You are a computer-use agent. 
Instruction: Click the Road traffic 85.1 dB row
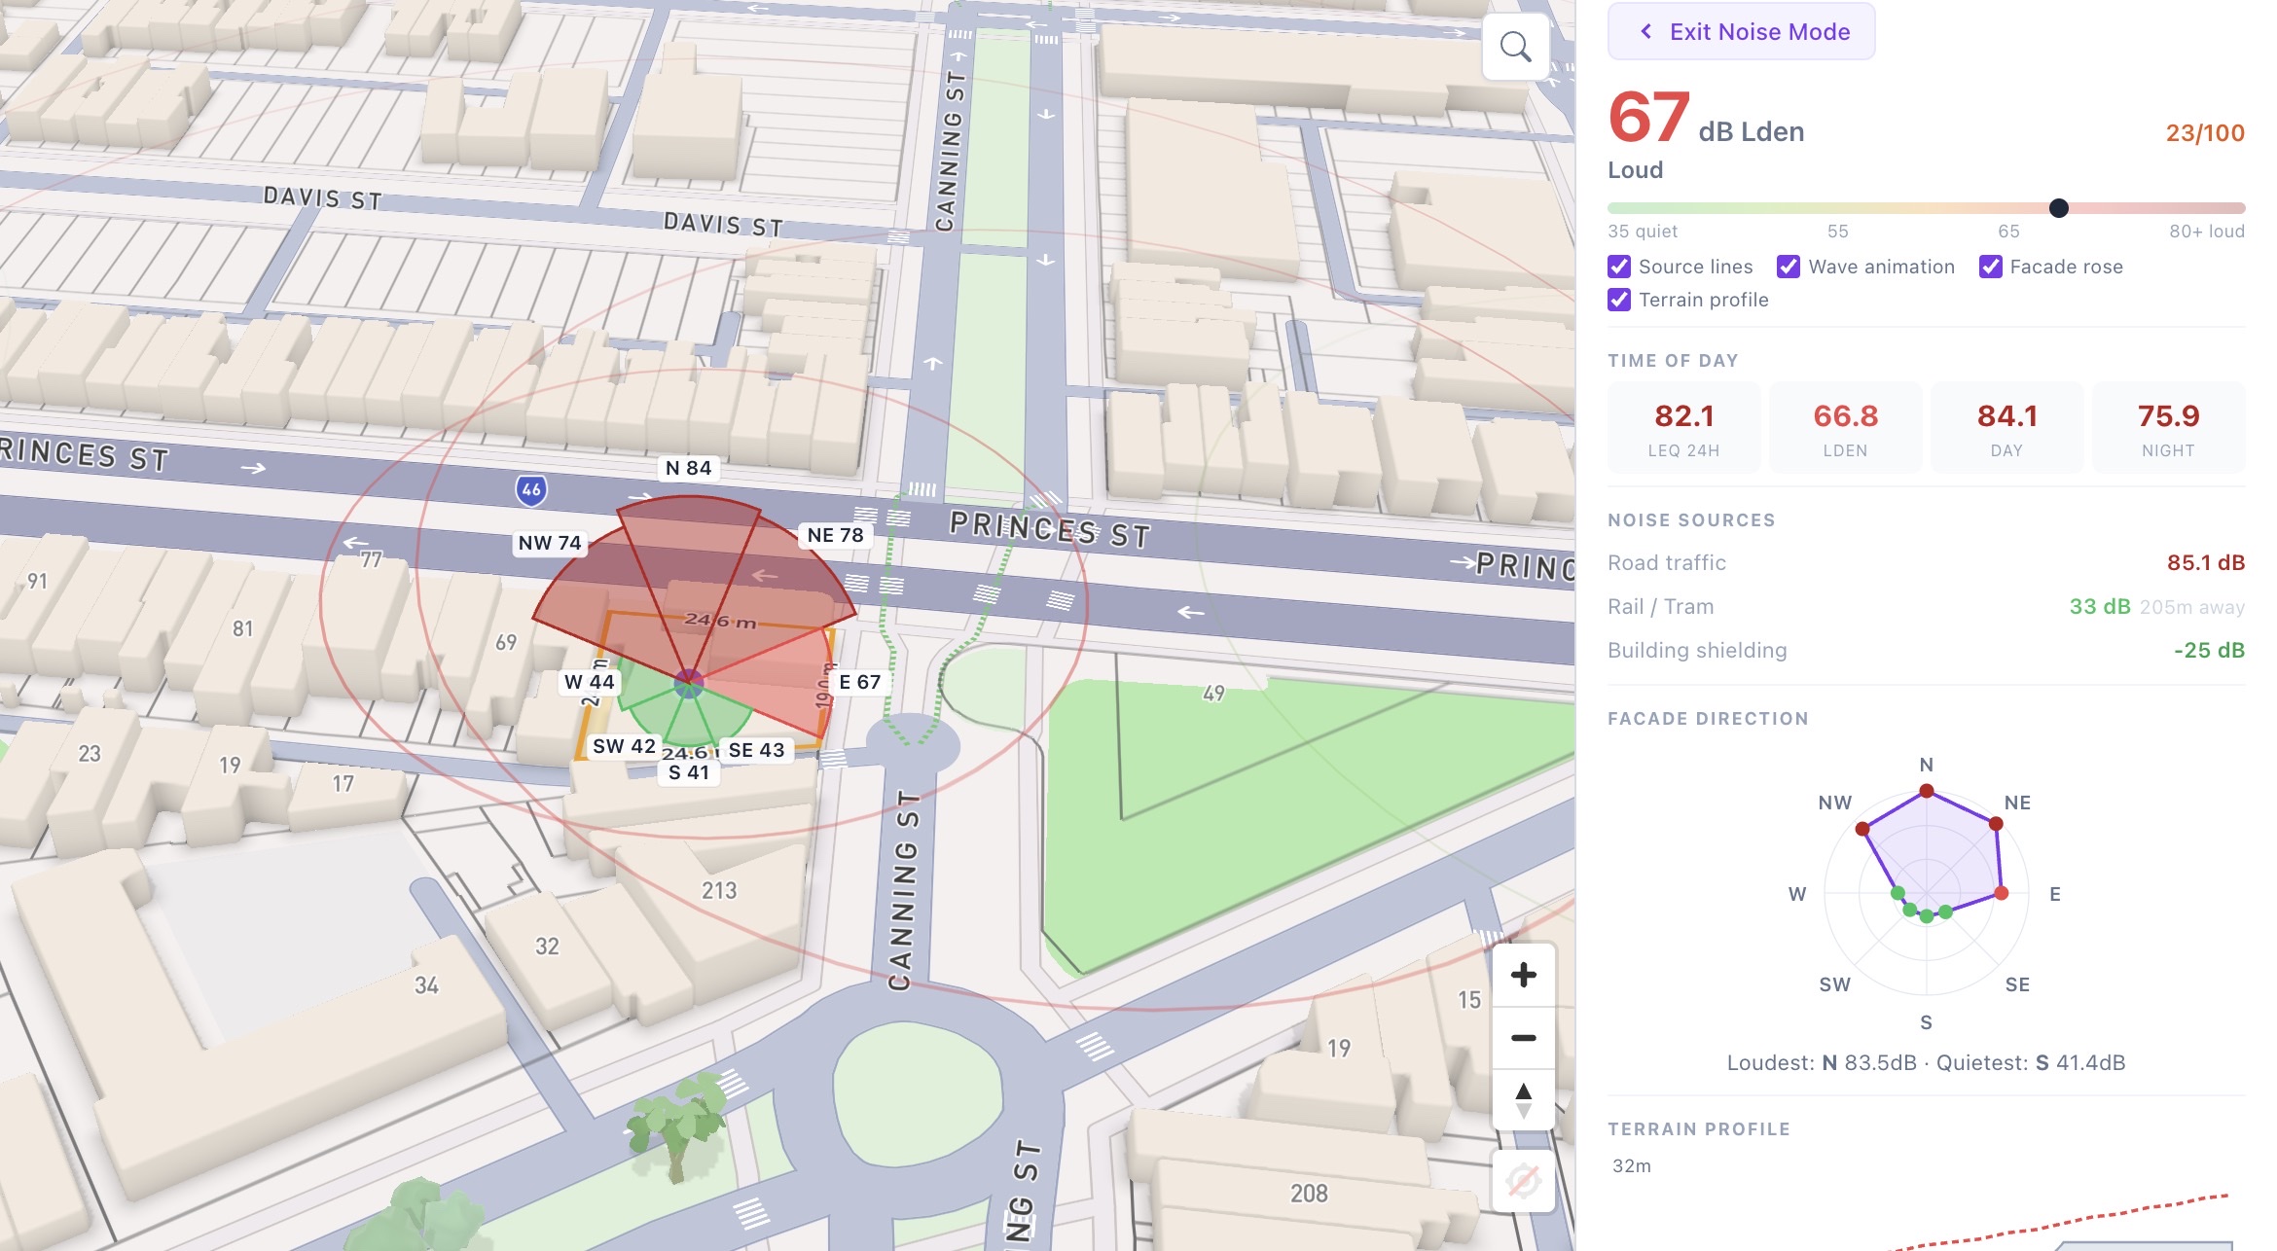point(1927,563)
